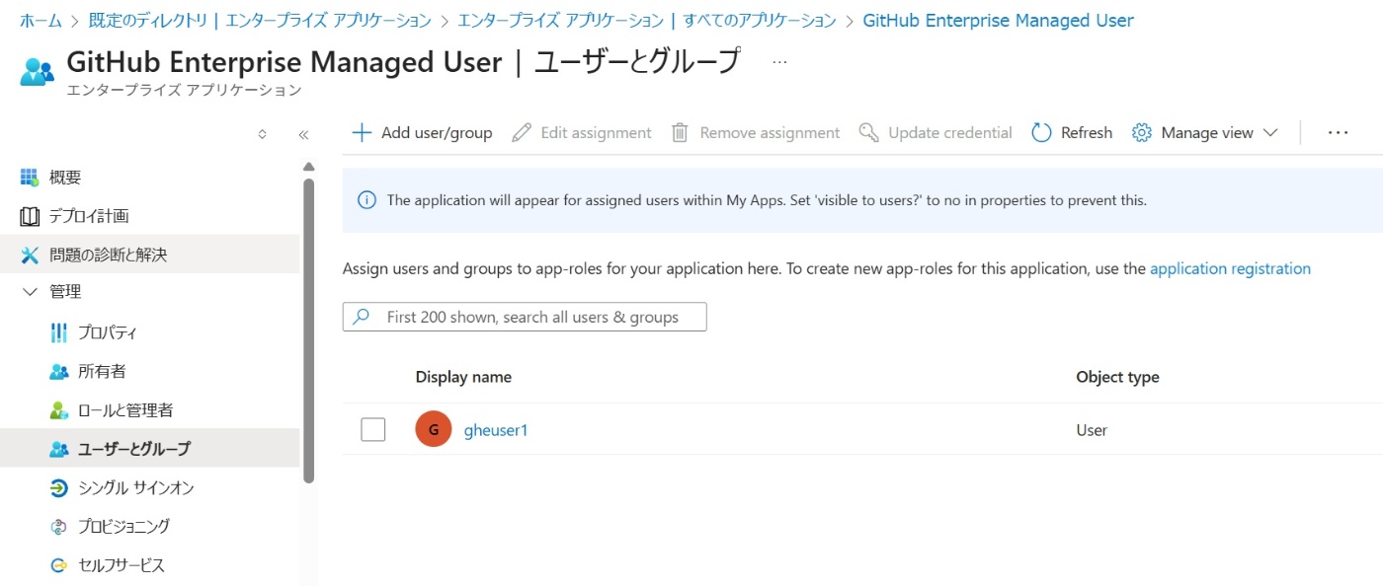Open the Manage view dropdown chevron
Viewport: 1383px width, 586px height.
pos(1270,132)
